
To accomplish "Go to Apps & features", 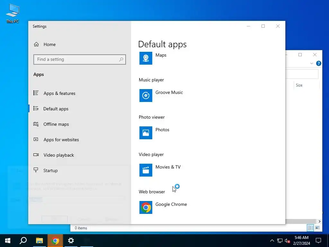I will [59, 93].
